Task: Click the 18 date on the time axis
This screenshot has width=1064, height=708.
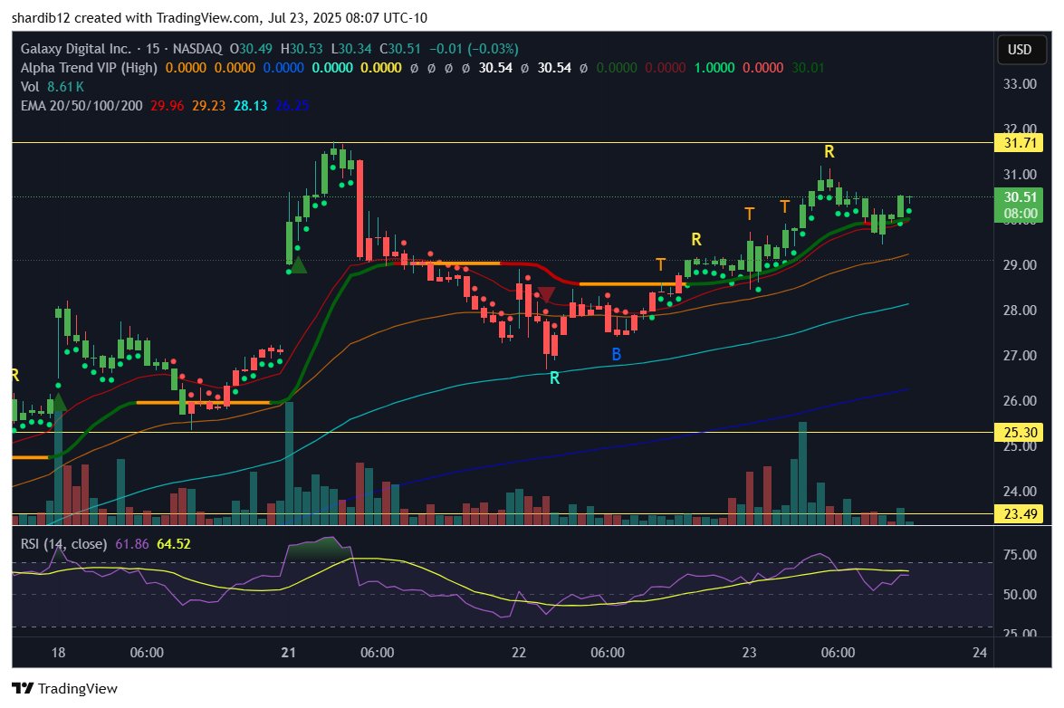Action: coord(58,653)
